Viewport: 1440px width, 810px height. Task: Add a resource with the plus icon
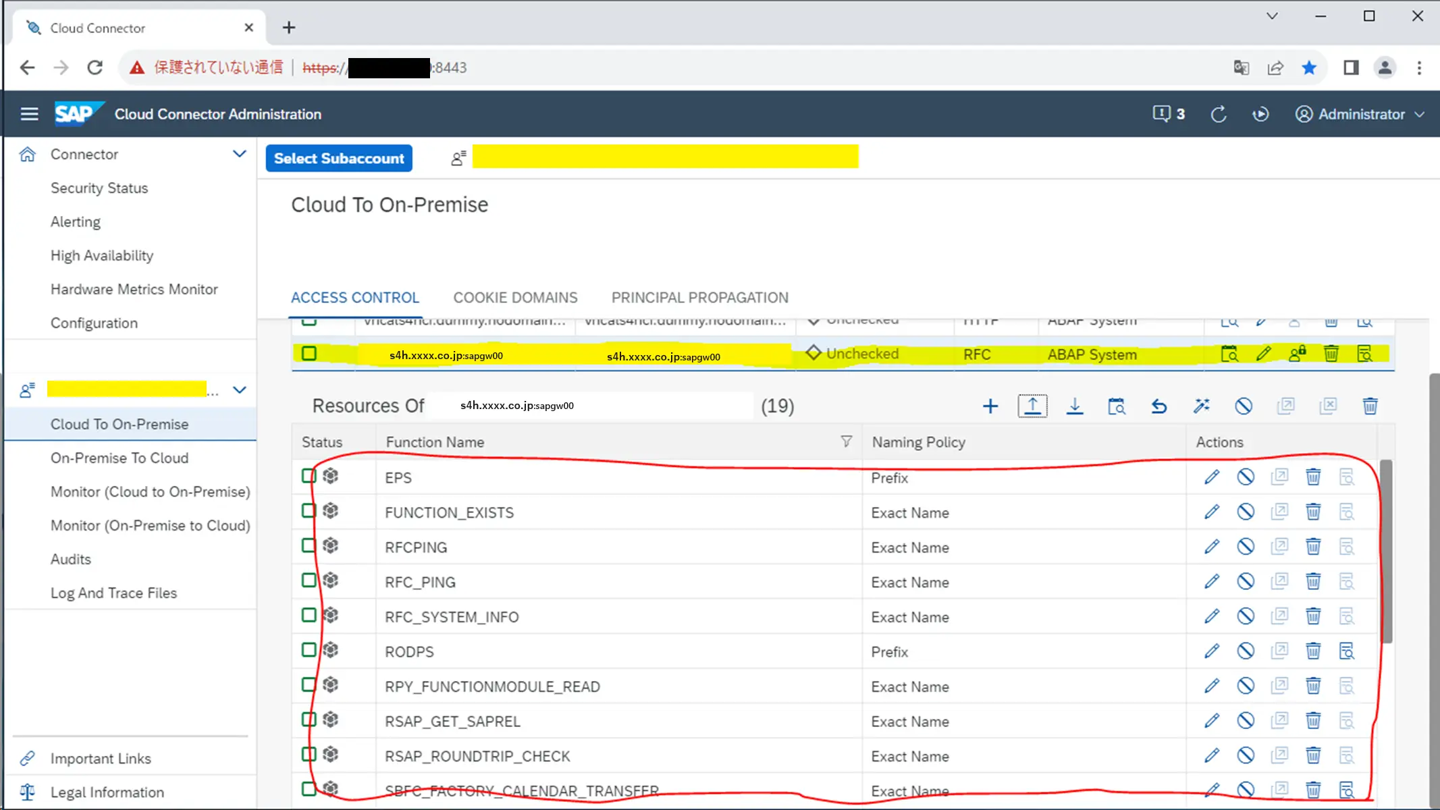pos(990,406)
